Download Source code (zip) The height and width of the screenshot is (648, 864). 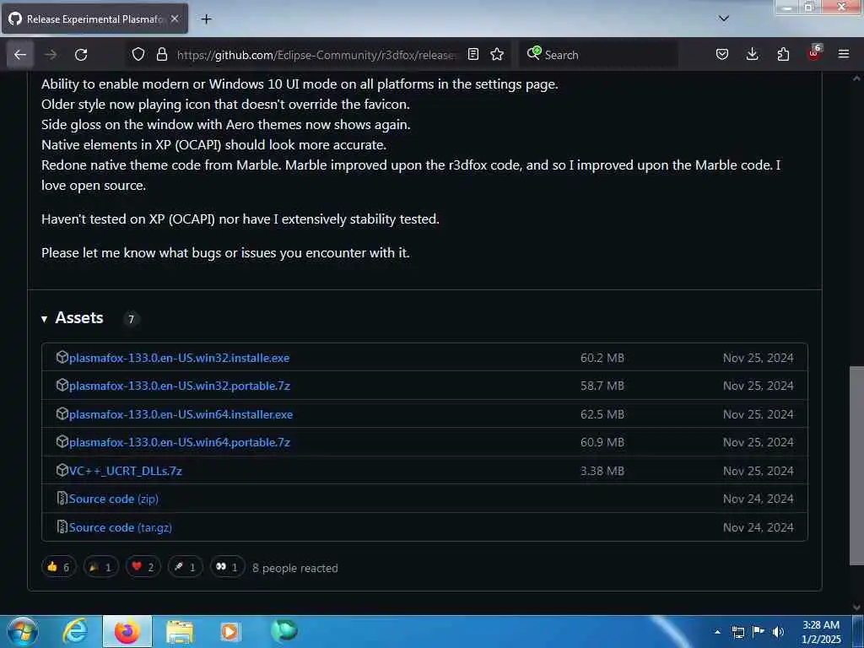(x=114, y=499)
